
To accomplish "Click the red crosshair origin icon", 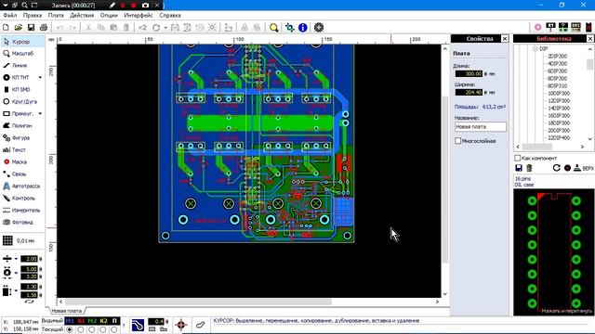I will [x=181, y=325].
